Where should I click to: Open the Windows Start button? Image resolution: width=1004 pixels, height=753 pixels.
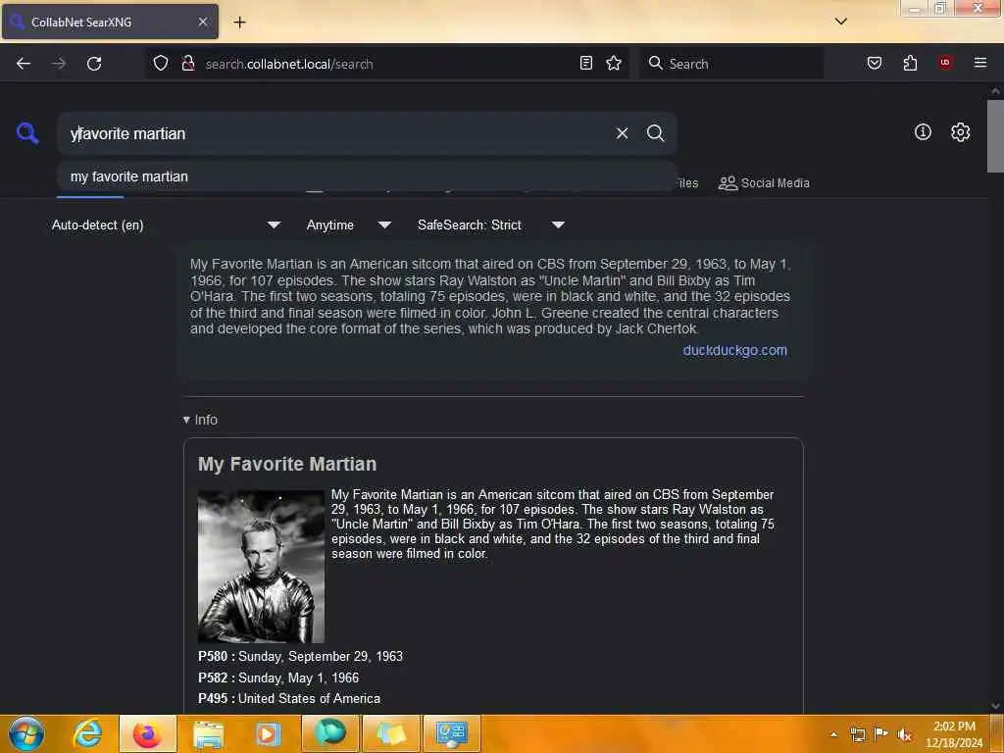26,733
